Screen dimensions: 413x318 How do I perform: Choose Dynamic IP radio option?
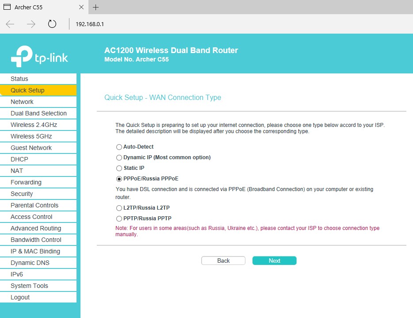coord(119,157)
